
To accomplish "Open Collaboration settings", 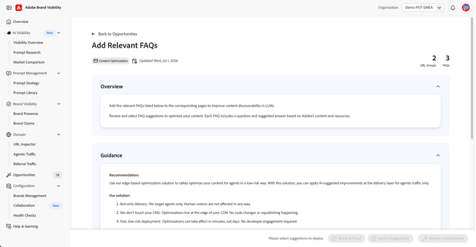I will tap(24, 206).
